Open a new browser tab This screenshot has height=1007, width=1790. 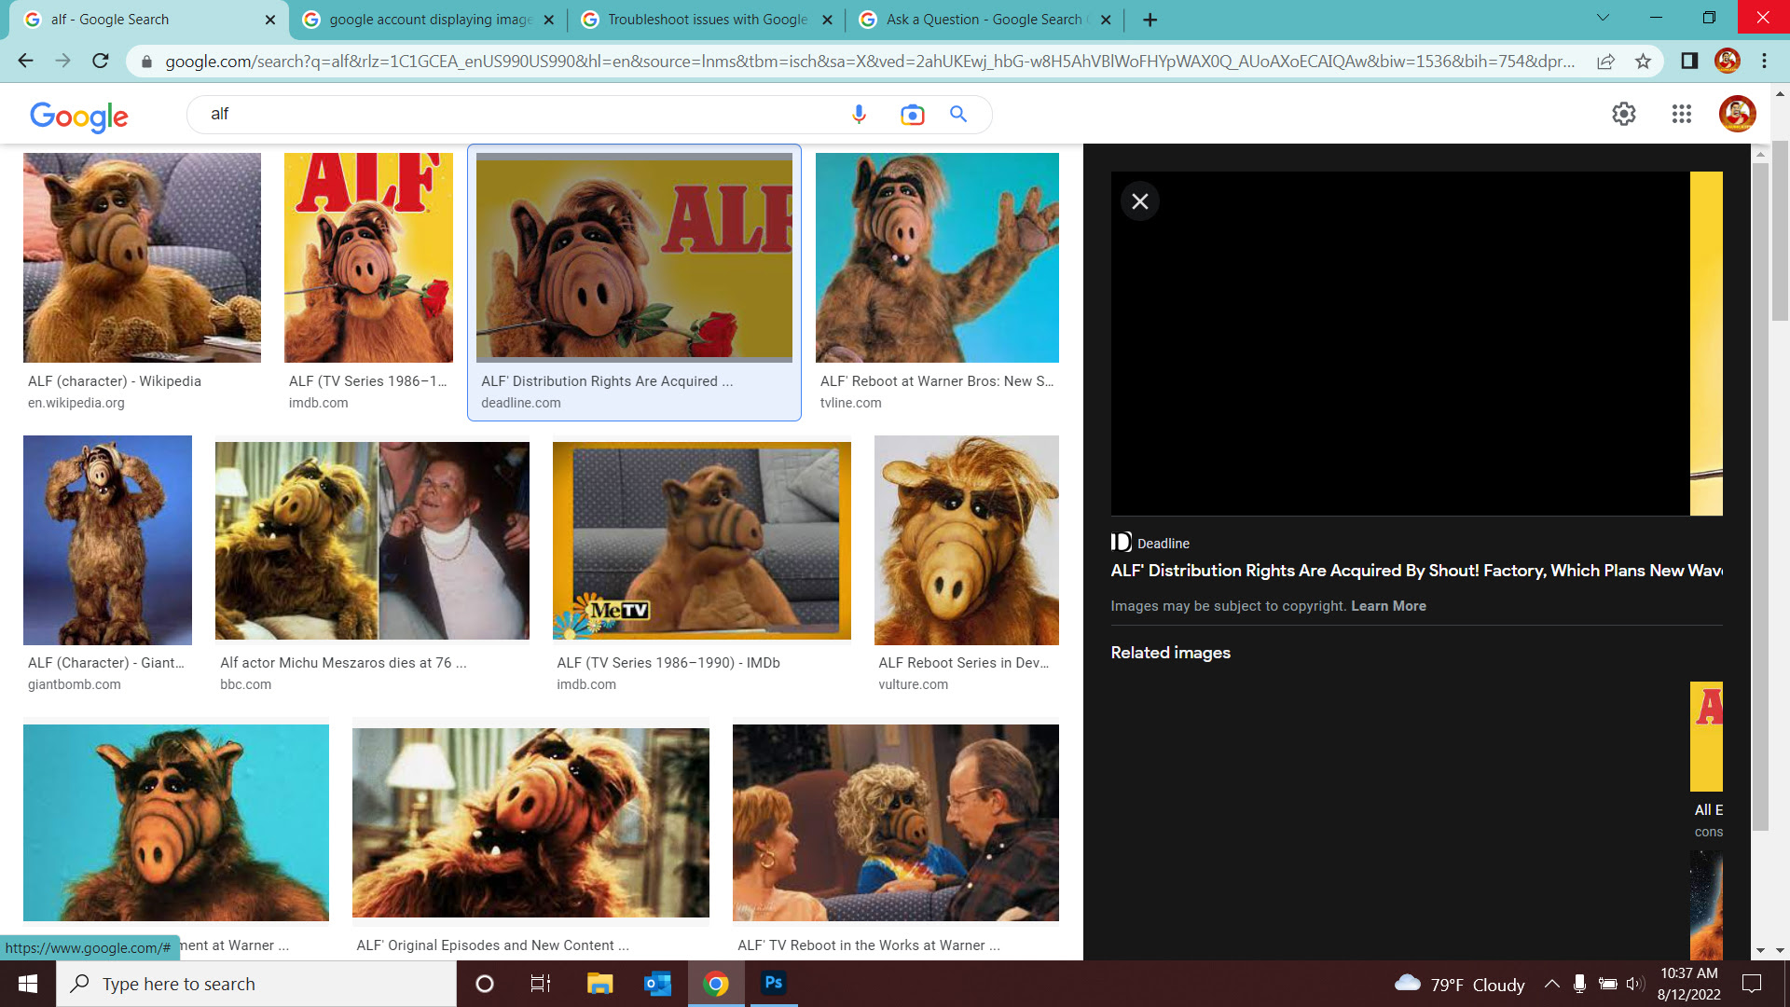pyautogui.click(x=1150, y=20)
